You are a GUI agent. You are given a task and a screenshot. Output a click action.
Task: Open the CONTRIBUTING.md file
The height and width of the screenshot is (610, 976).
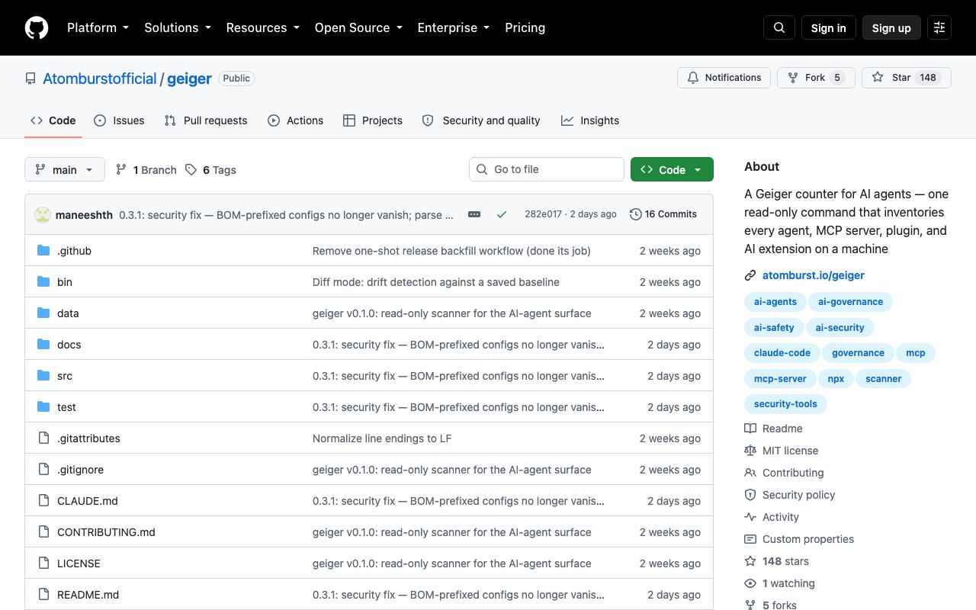106,532
